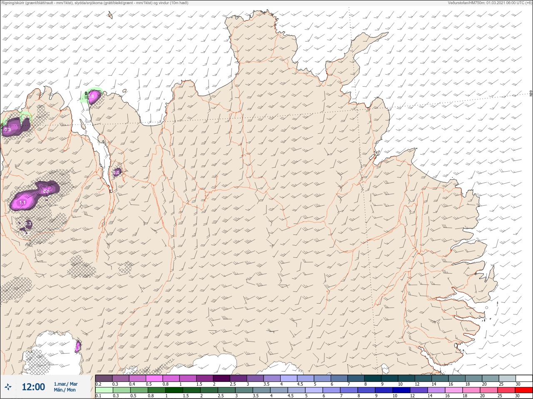The width and height of the screenshot is (533, 399).
Task: Pick the dark teal swatch above upper-scale label 9
Action: click(x=390, y=378)
